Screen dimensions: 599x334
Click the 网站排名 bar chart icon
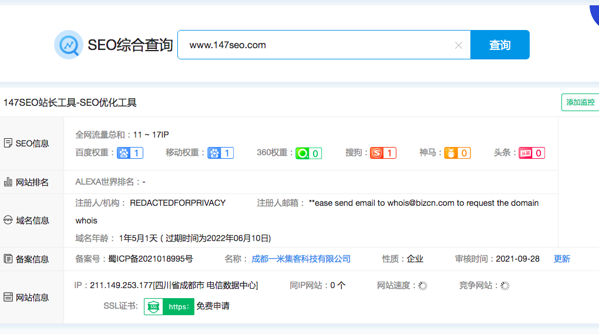tap(8, 182)
